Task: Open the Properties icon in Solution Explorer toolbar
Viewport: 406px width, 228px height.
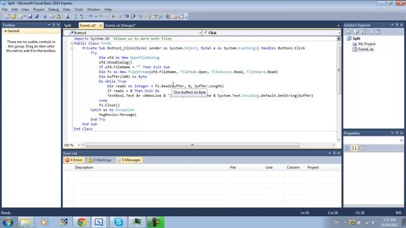Action: 348,32
